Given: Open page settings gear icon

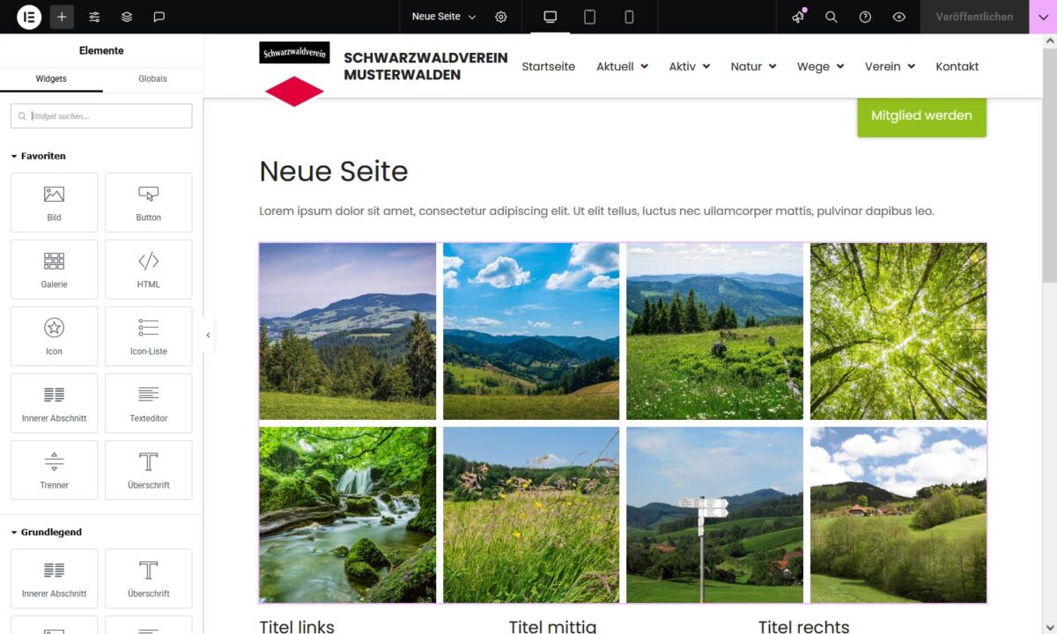Looking at the screenshot, I should [501, 17].
